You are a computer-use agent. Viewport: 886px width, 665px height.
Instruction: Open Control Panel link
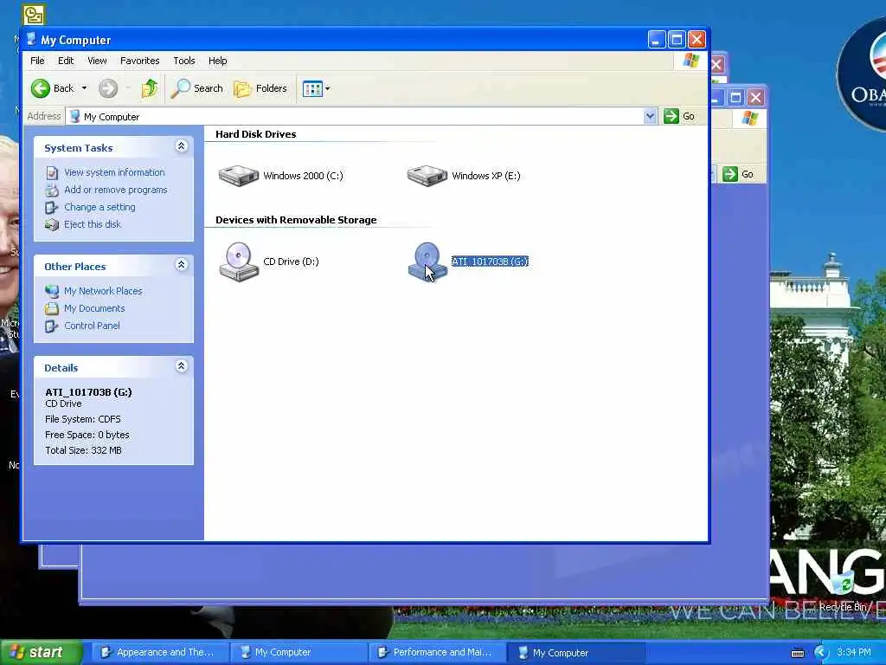(92, 326)
